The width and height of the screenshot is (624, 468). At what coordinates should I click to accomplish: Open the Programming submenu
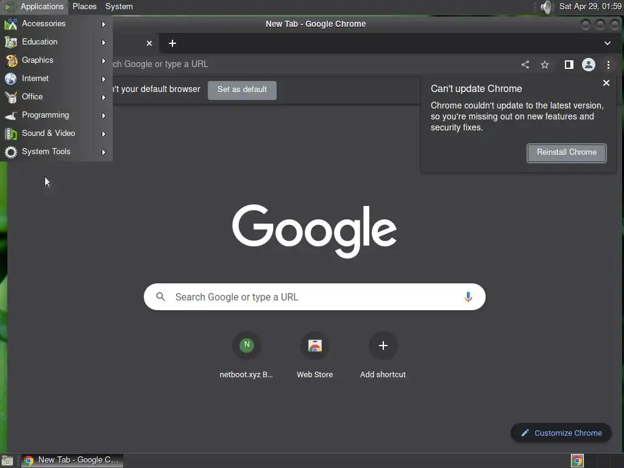click(56, 115)
